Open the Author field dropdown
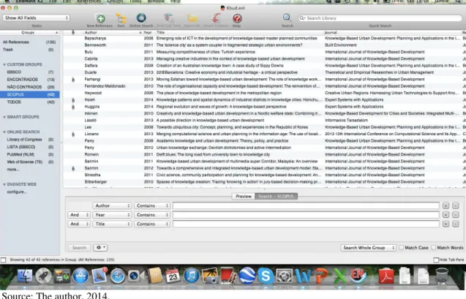Viewport: 466px width, 299px height. 112,205
